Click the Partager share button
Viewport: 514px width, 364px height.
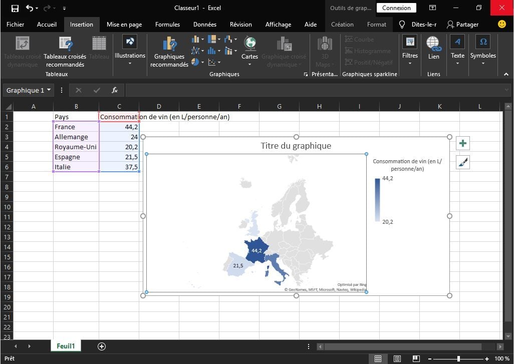(x=462, y=24)
